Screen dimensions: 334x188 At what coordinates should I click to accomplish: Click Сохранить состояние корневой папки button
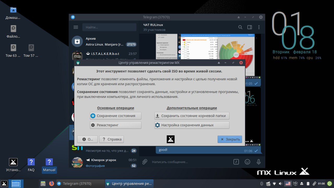pyautogui.click(x=192, y=116)
